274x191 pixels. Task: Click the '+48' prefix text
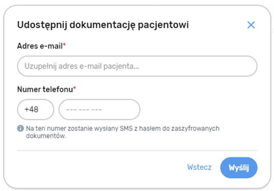click(31, 109)
